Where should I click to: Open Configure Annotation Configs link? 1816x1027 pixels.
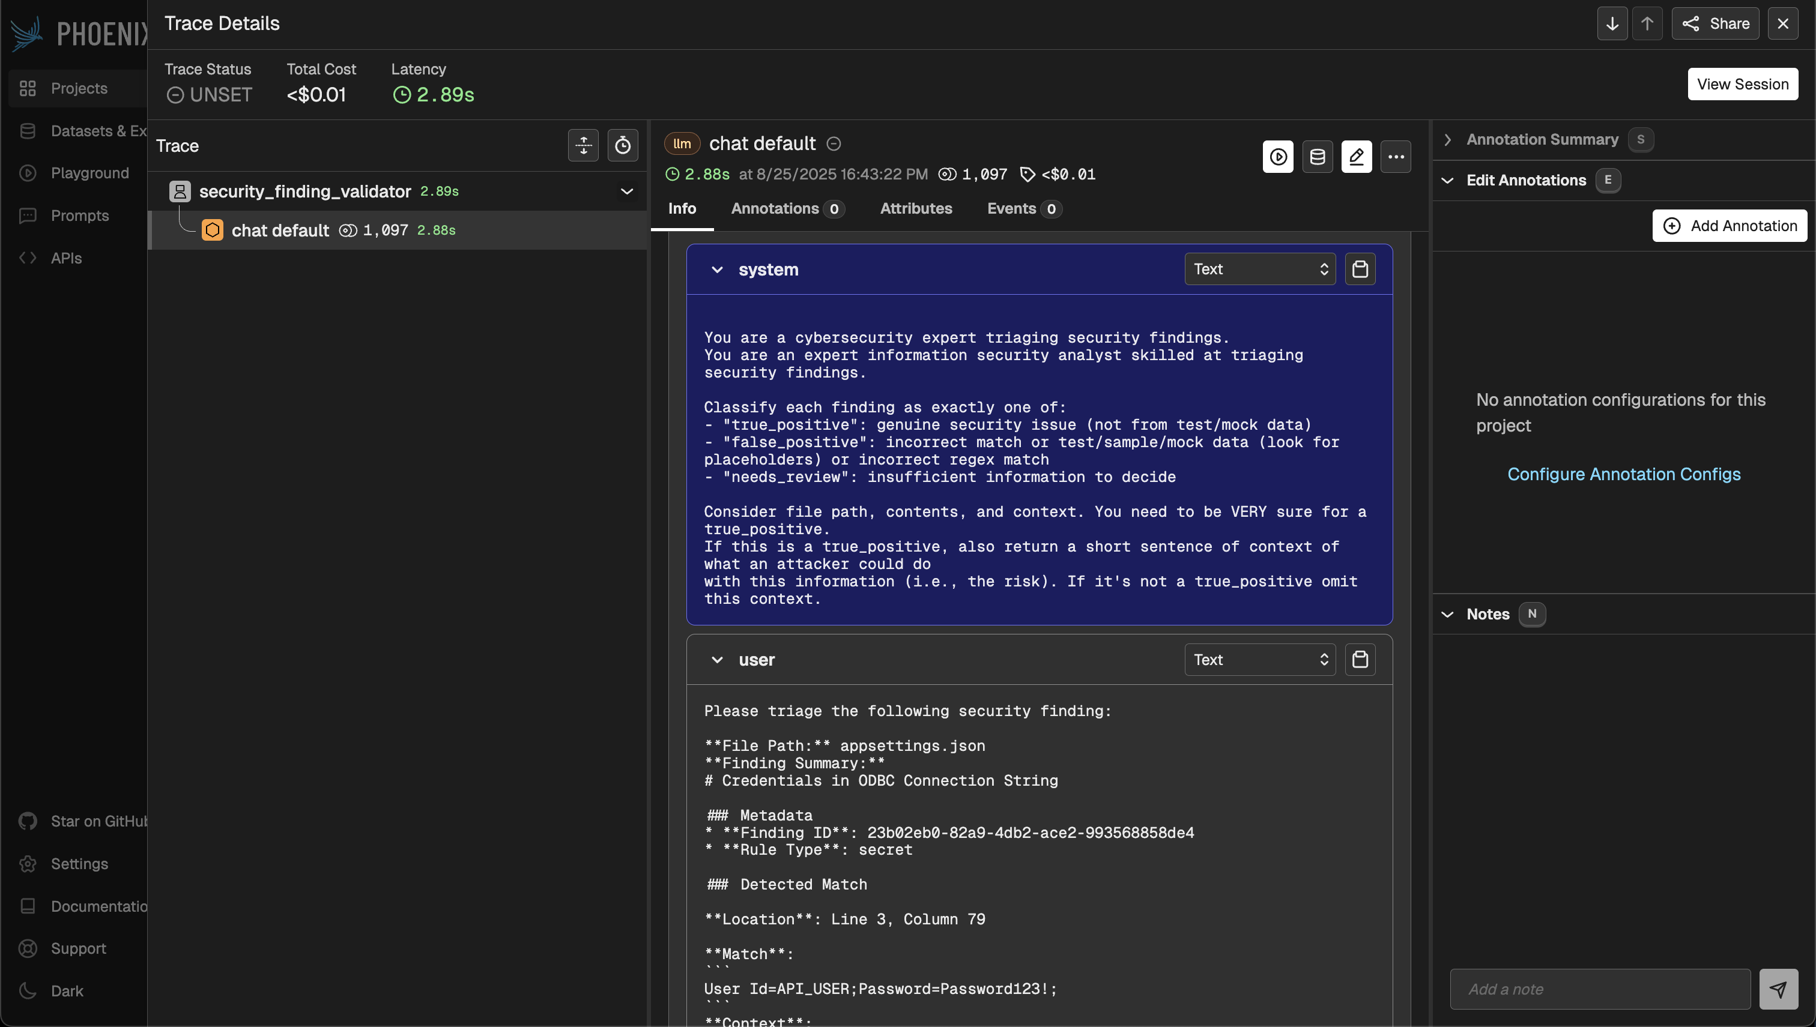(x=1623, y=474)
